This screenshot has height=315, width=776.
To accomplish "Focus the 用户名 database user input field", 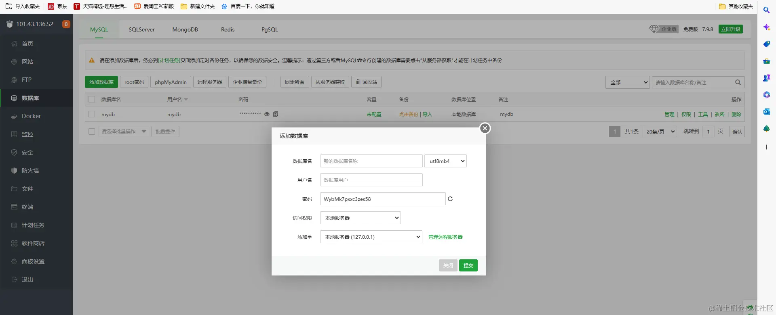I will point(371,180).
